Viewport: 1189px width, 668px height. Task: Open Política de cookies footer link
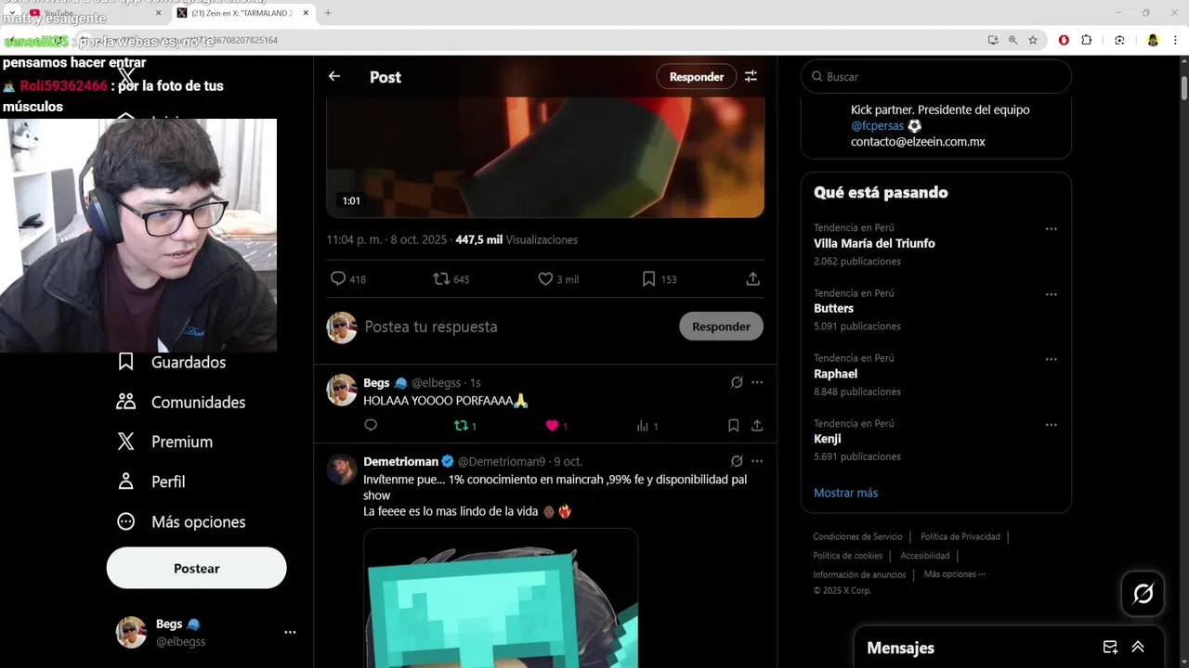(847, 556)
